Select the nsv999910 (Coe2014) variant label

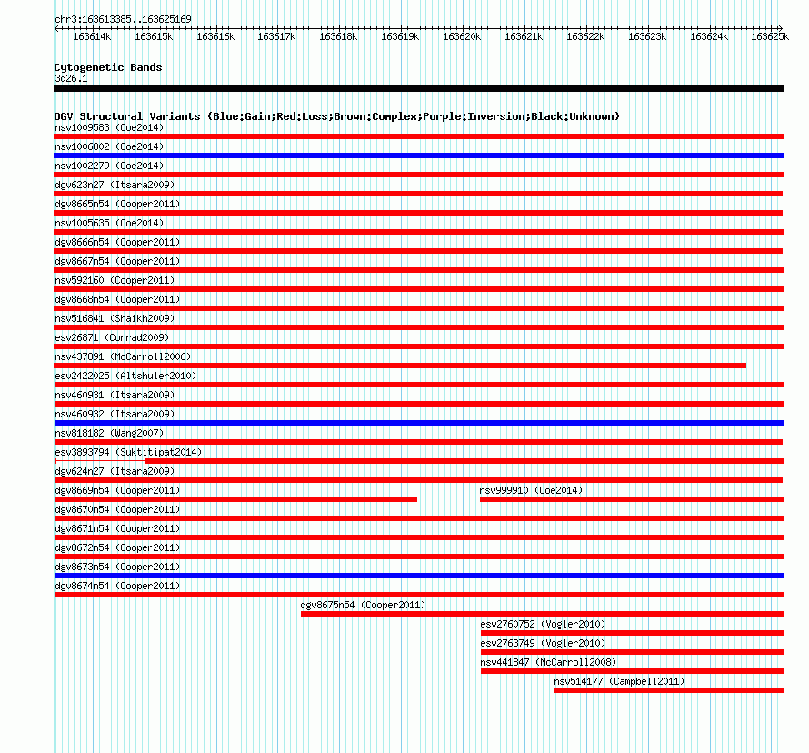pyautogui.click(x=531, y=490)
